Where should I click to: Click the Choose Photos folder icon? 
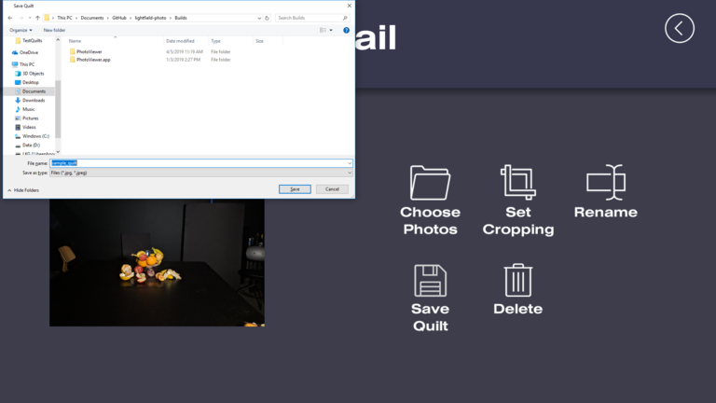(x=430, y=183)
